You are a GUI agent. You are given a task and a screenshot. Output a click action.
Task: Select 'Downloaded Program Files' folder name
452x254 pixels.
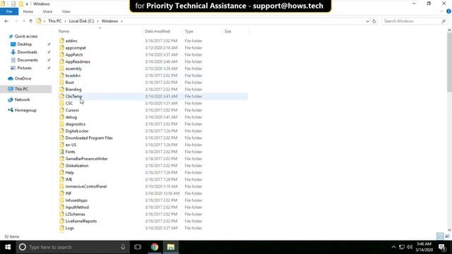(x=89, y=138)
